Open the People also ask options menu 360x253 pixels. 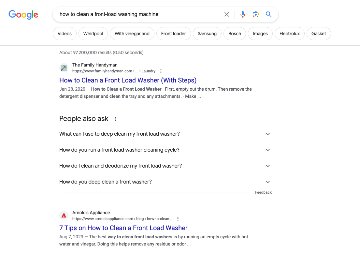tap(115, 119)
